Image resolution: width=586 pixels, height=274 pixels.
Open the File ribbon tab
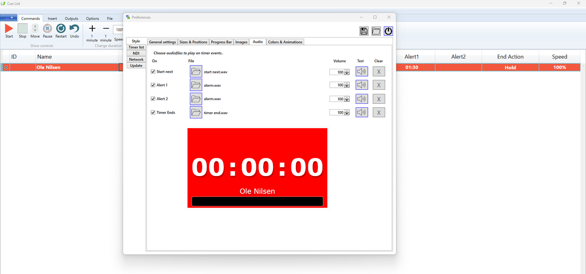[x=110, y=19]
